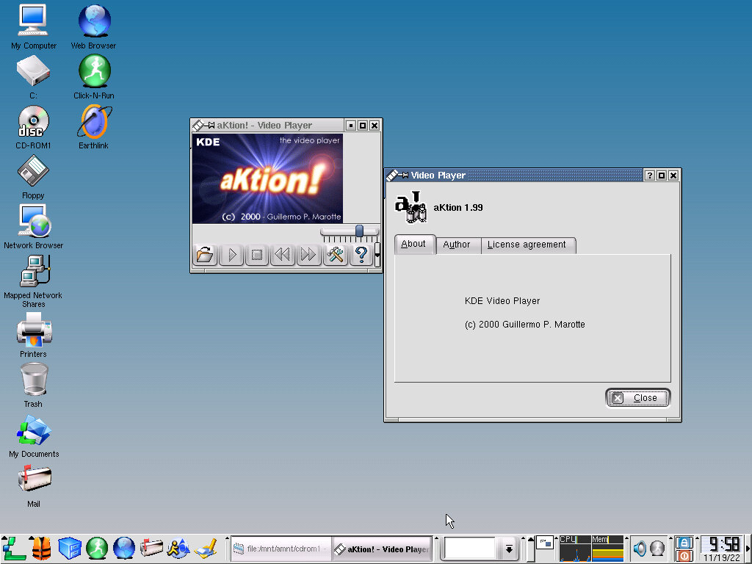This screenshot has height=564, width=752.
Task: Click the speaker volume icon in system tray
Action: click(640, 549)
